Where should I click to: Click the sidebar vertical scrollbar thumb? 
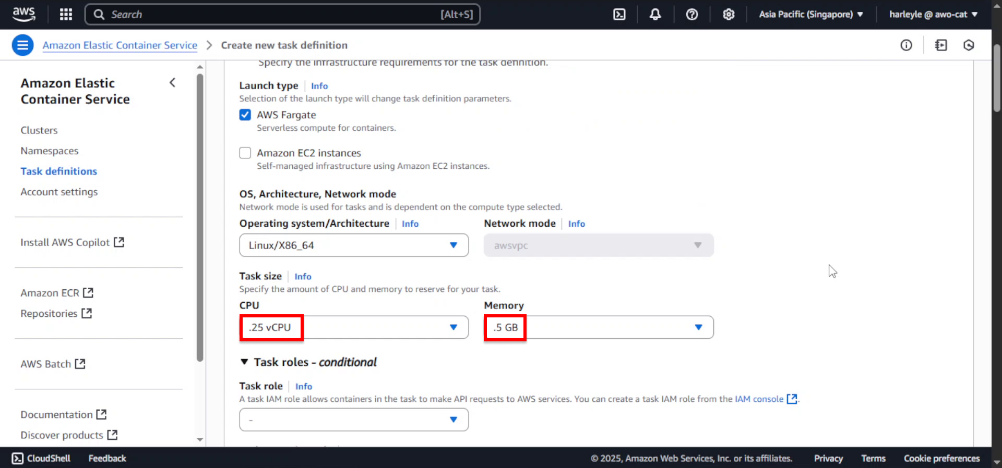point(200,217)
